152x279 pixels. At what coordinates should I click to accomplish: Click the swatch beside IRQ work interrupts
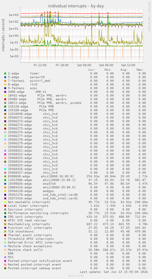point(5,217)
